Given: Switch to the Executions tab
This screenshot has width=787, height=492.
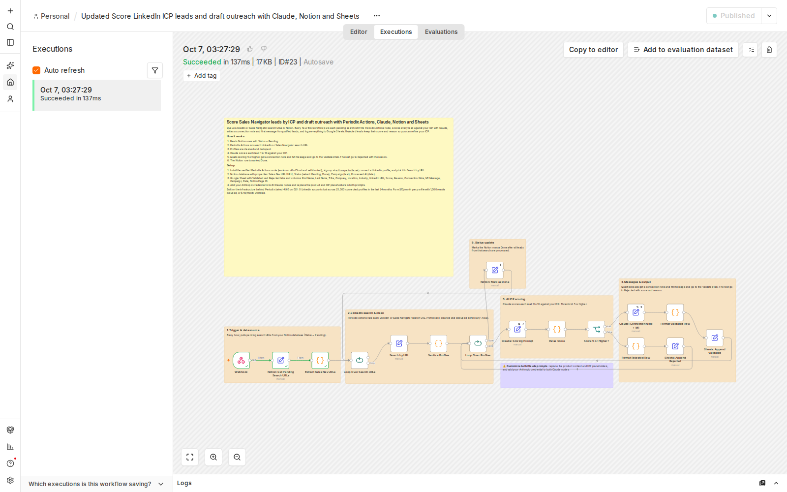Looking at the screenshot, I should pyautogui.click(x=396, y=32).
